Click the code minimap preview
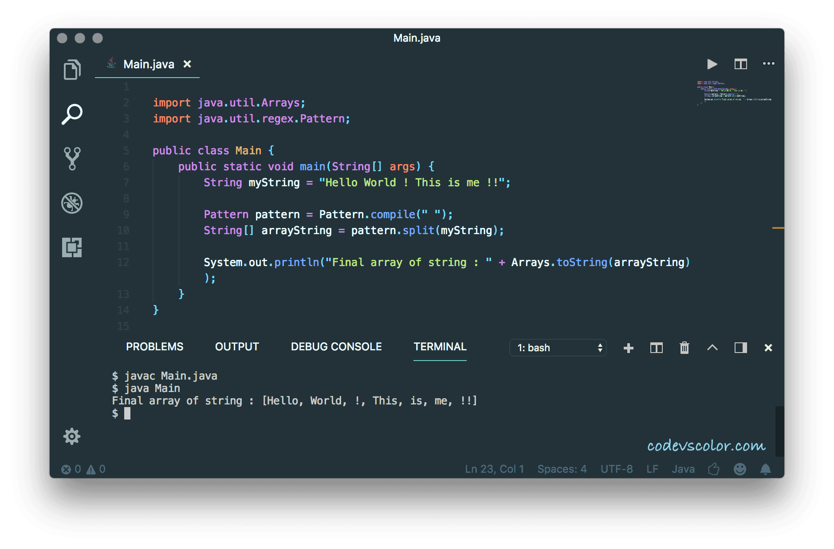This screenshot has height=549, width=834. 734,92
